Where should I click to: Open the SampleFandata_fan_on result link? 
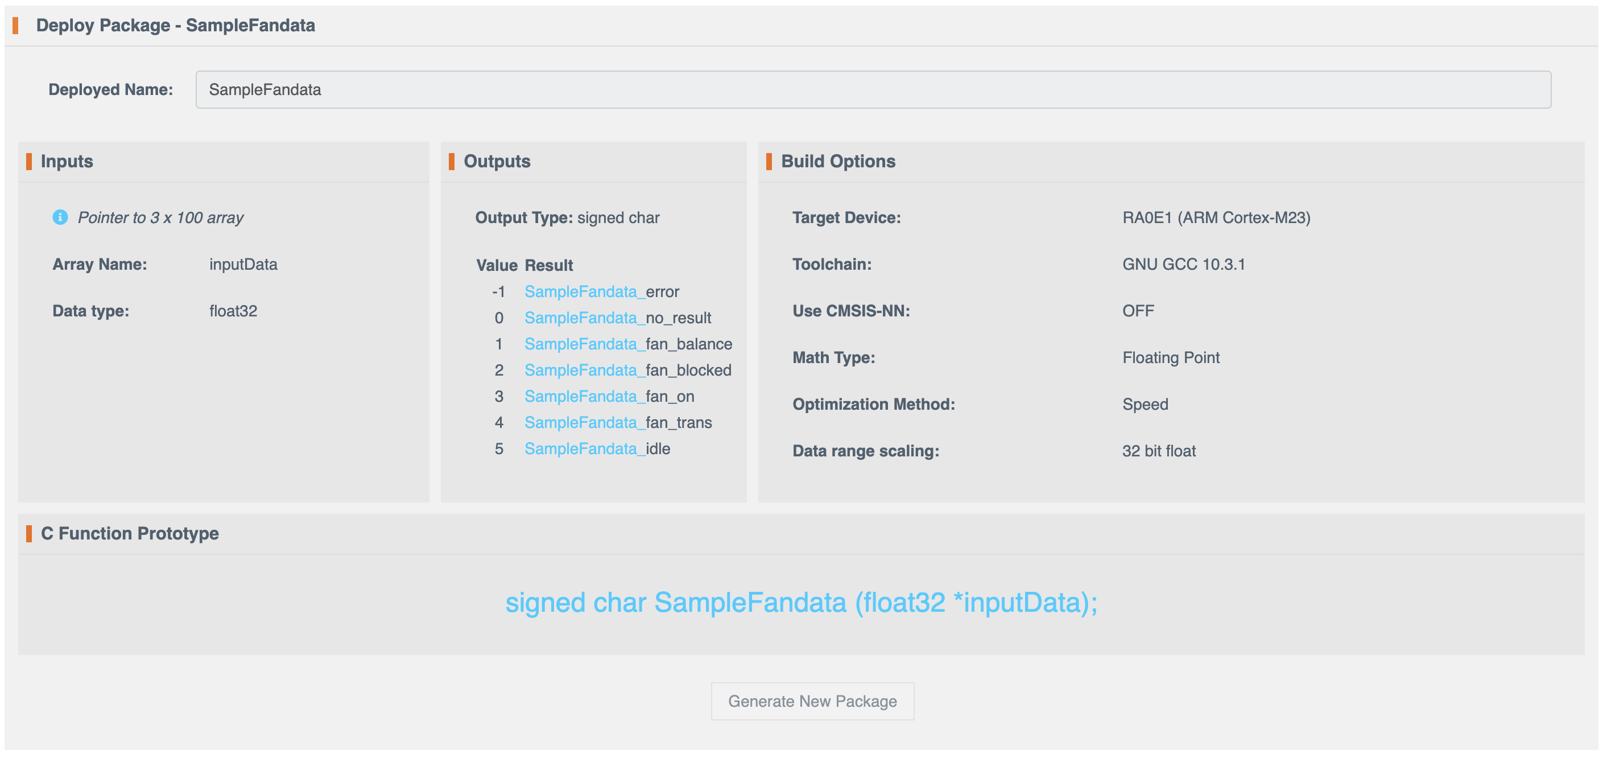(x=609, y=396)
